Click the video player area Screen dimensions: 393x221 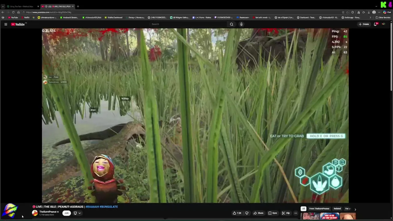195,115
